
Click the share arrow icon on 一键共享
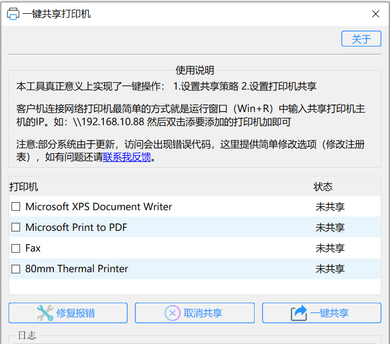pyautogui.click(x=299, y=313)
